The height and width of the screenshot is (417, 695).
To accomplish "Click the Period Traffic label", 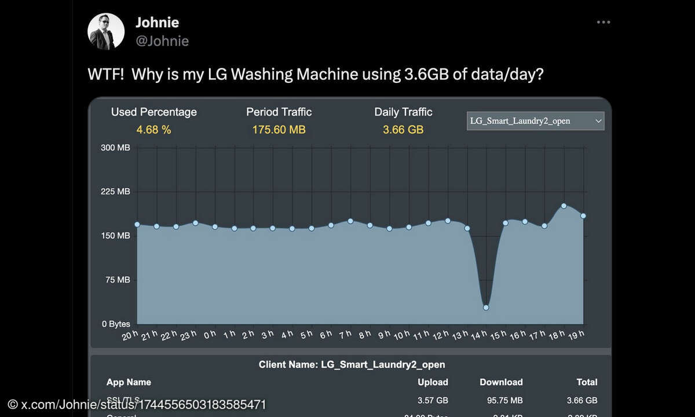I will (x=279, y=112).
